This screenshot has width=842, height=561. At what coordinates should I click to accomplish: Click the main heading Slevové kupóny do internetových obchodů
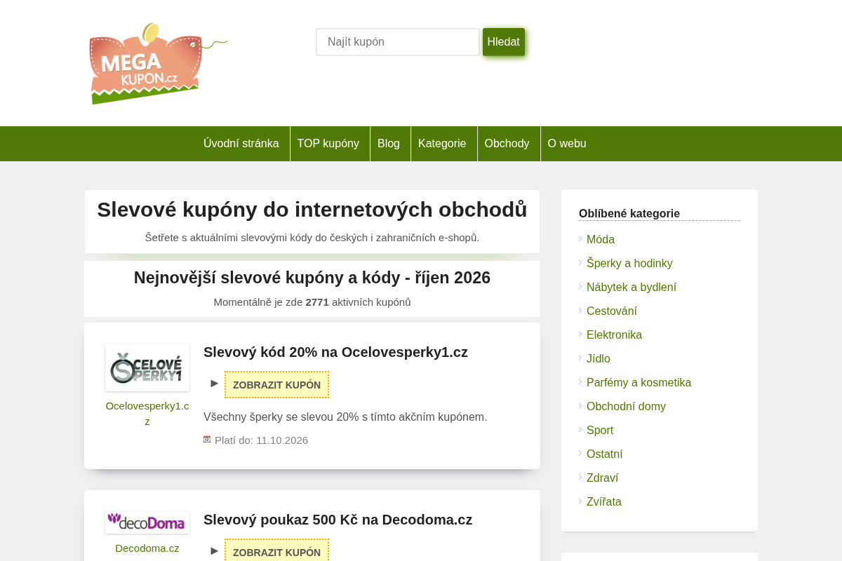point(312,210)
